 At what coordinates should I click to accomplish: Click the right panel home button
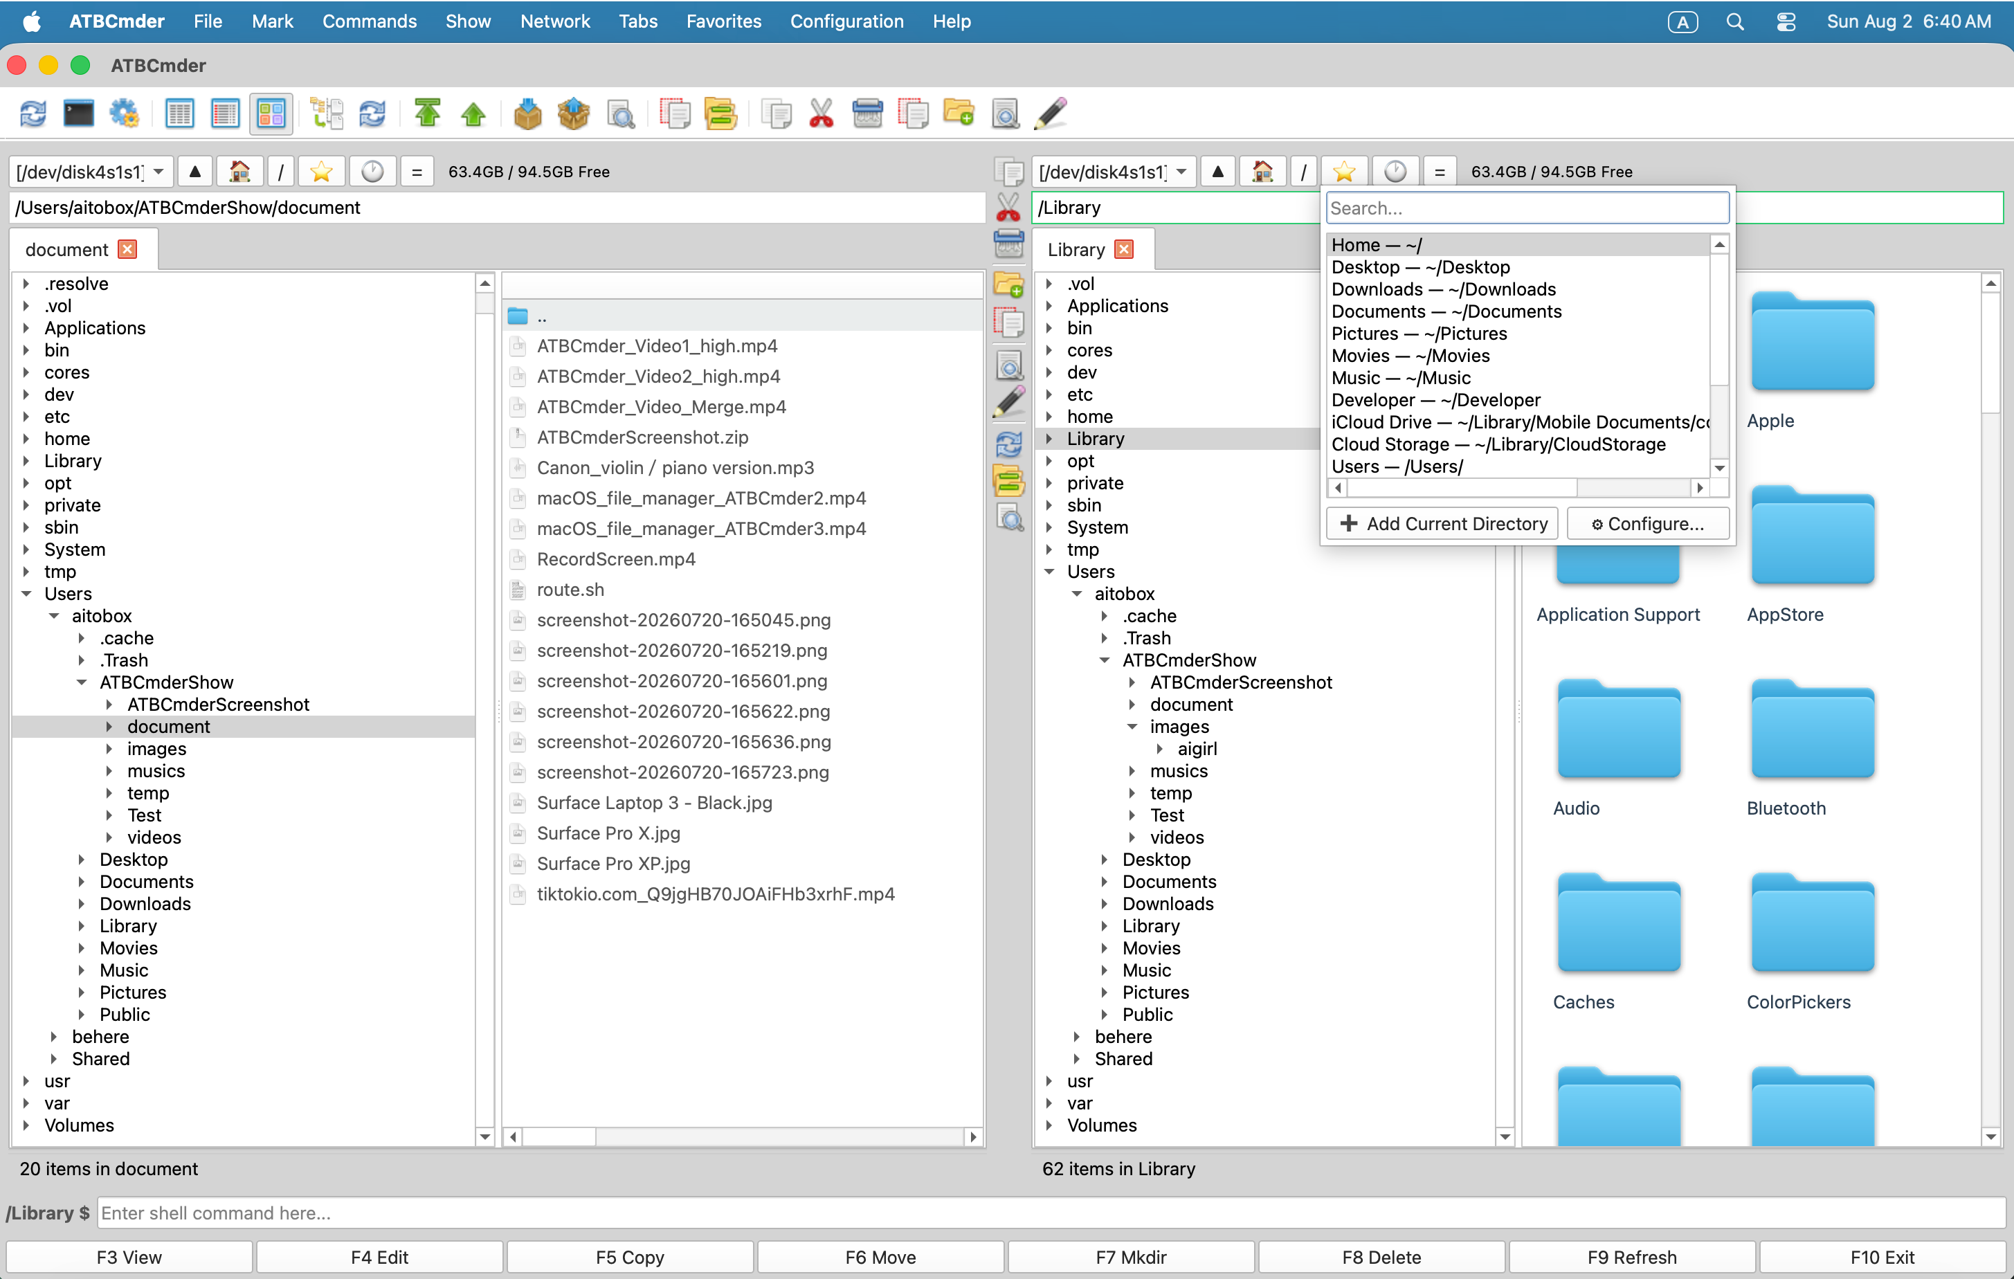pos(1263,172)
